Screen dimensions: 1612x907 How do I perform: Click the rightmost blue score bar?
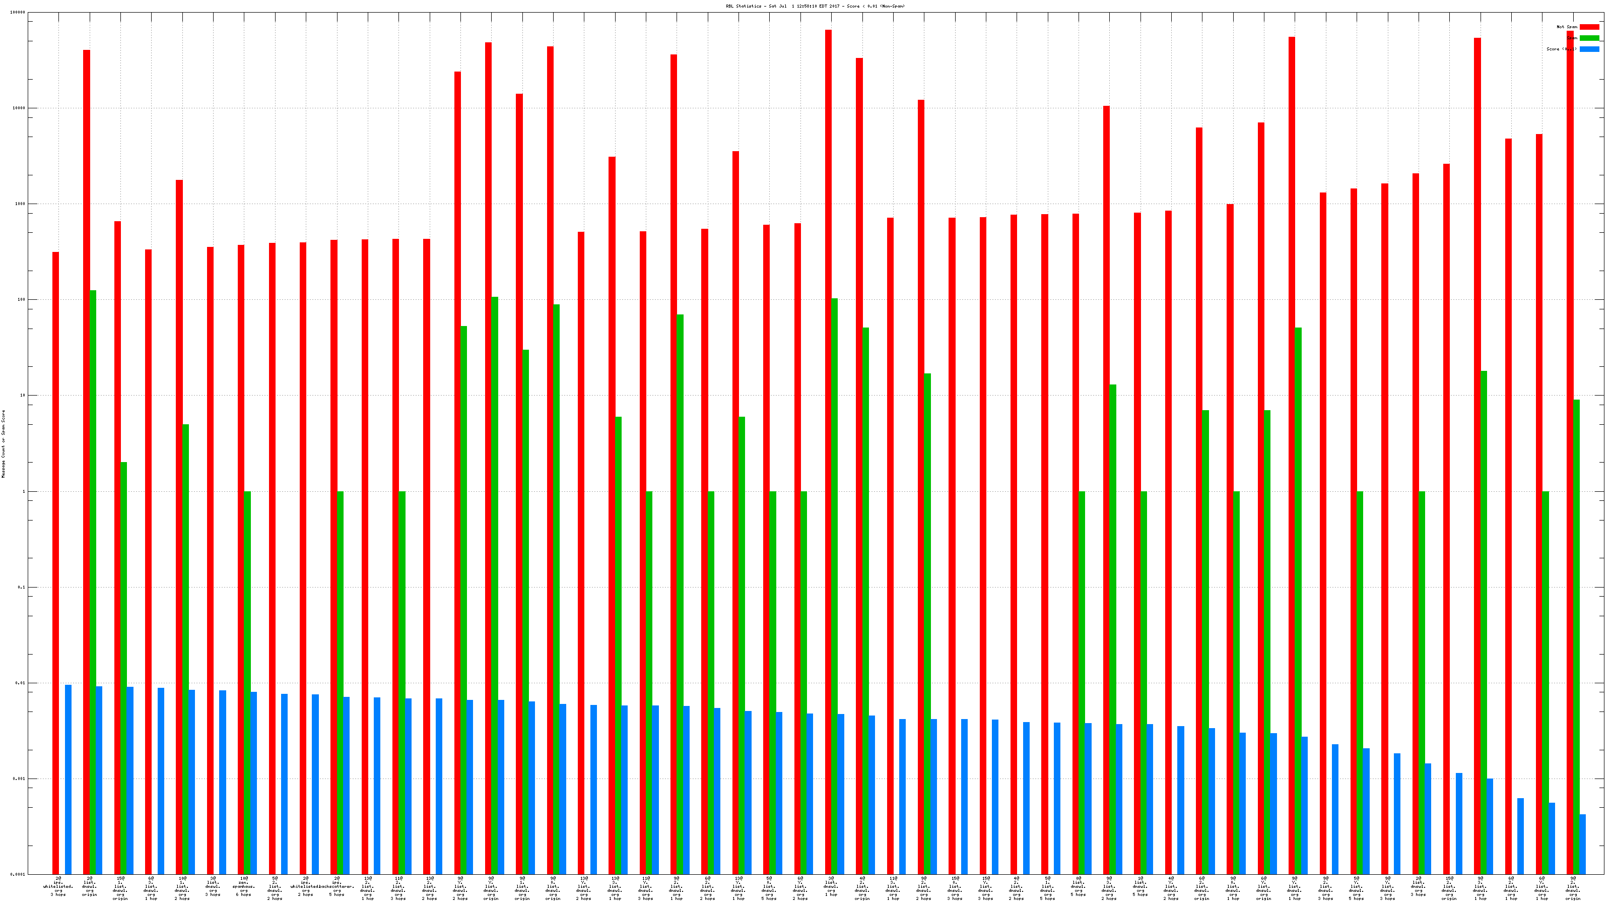pyautogui.click(x=1583, y=844)
